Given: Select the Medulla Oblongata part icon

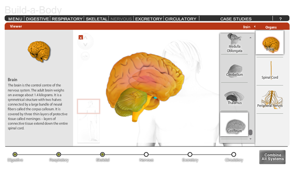Looking at the screenshot, I should click(x=234, y=43).
